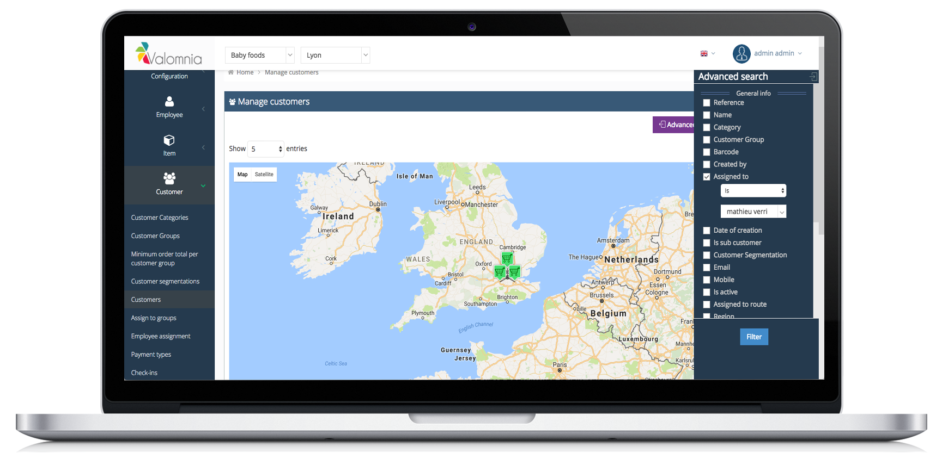Switch the map to Map view

[x=242, y=175]
